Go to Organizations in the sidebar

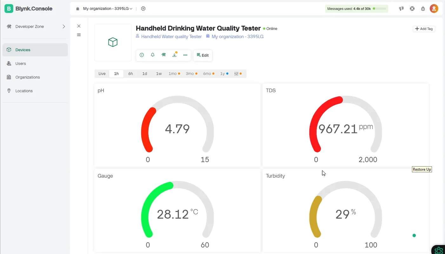(x=35, y=77)
